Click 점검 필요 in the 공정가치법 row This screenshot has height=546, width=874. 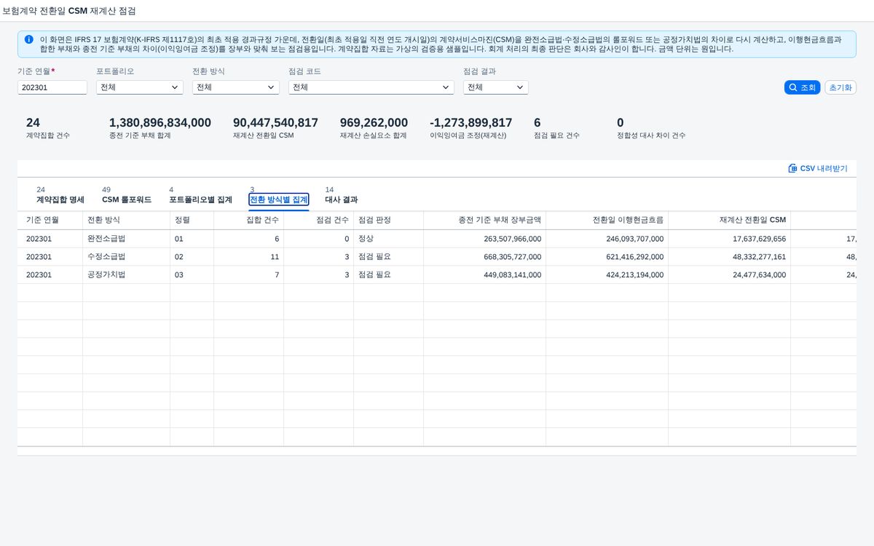389,274
